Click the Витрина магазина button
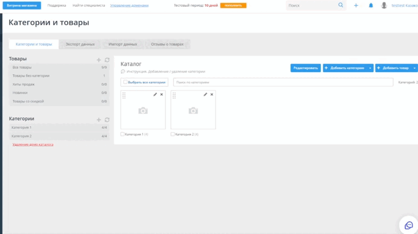The image size is (418, 234). tap(22, 5)
